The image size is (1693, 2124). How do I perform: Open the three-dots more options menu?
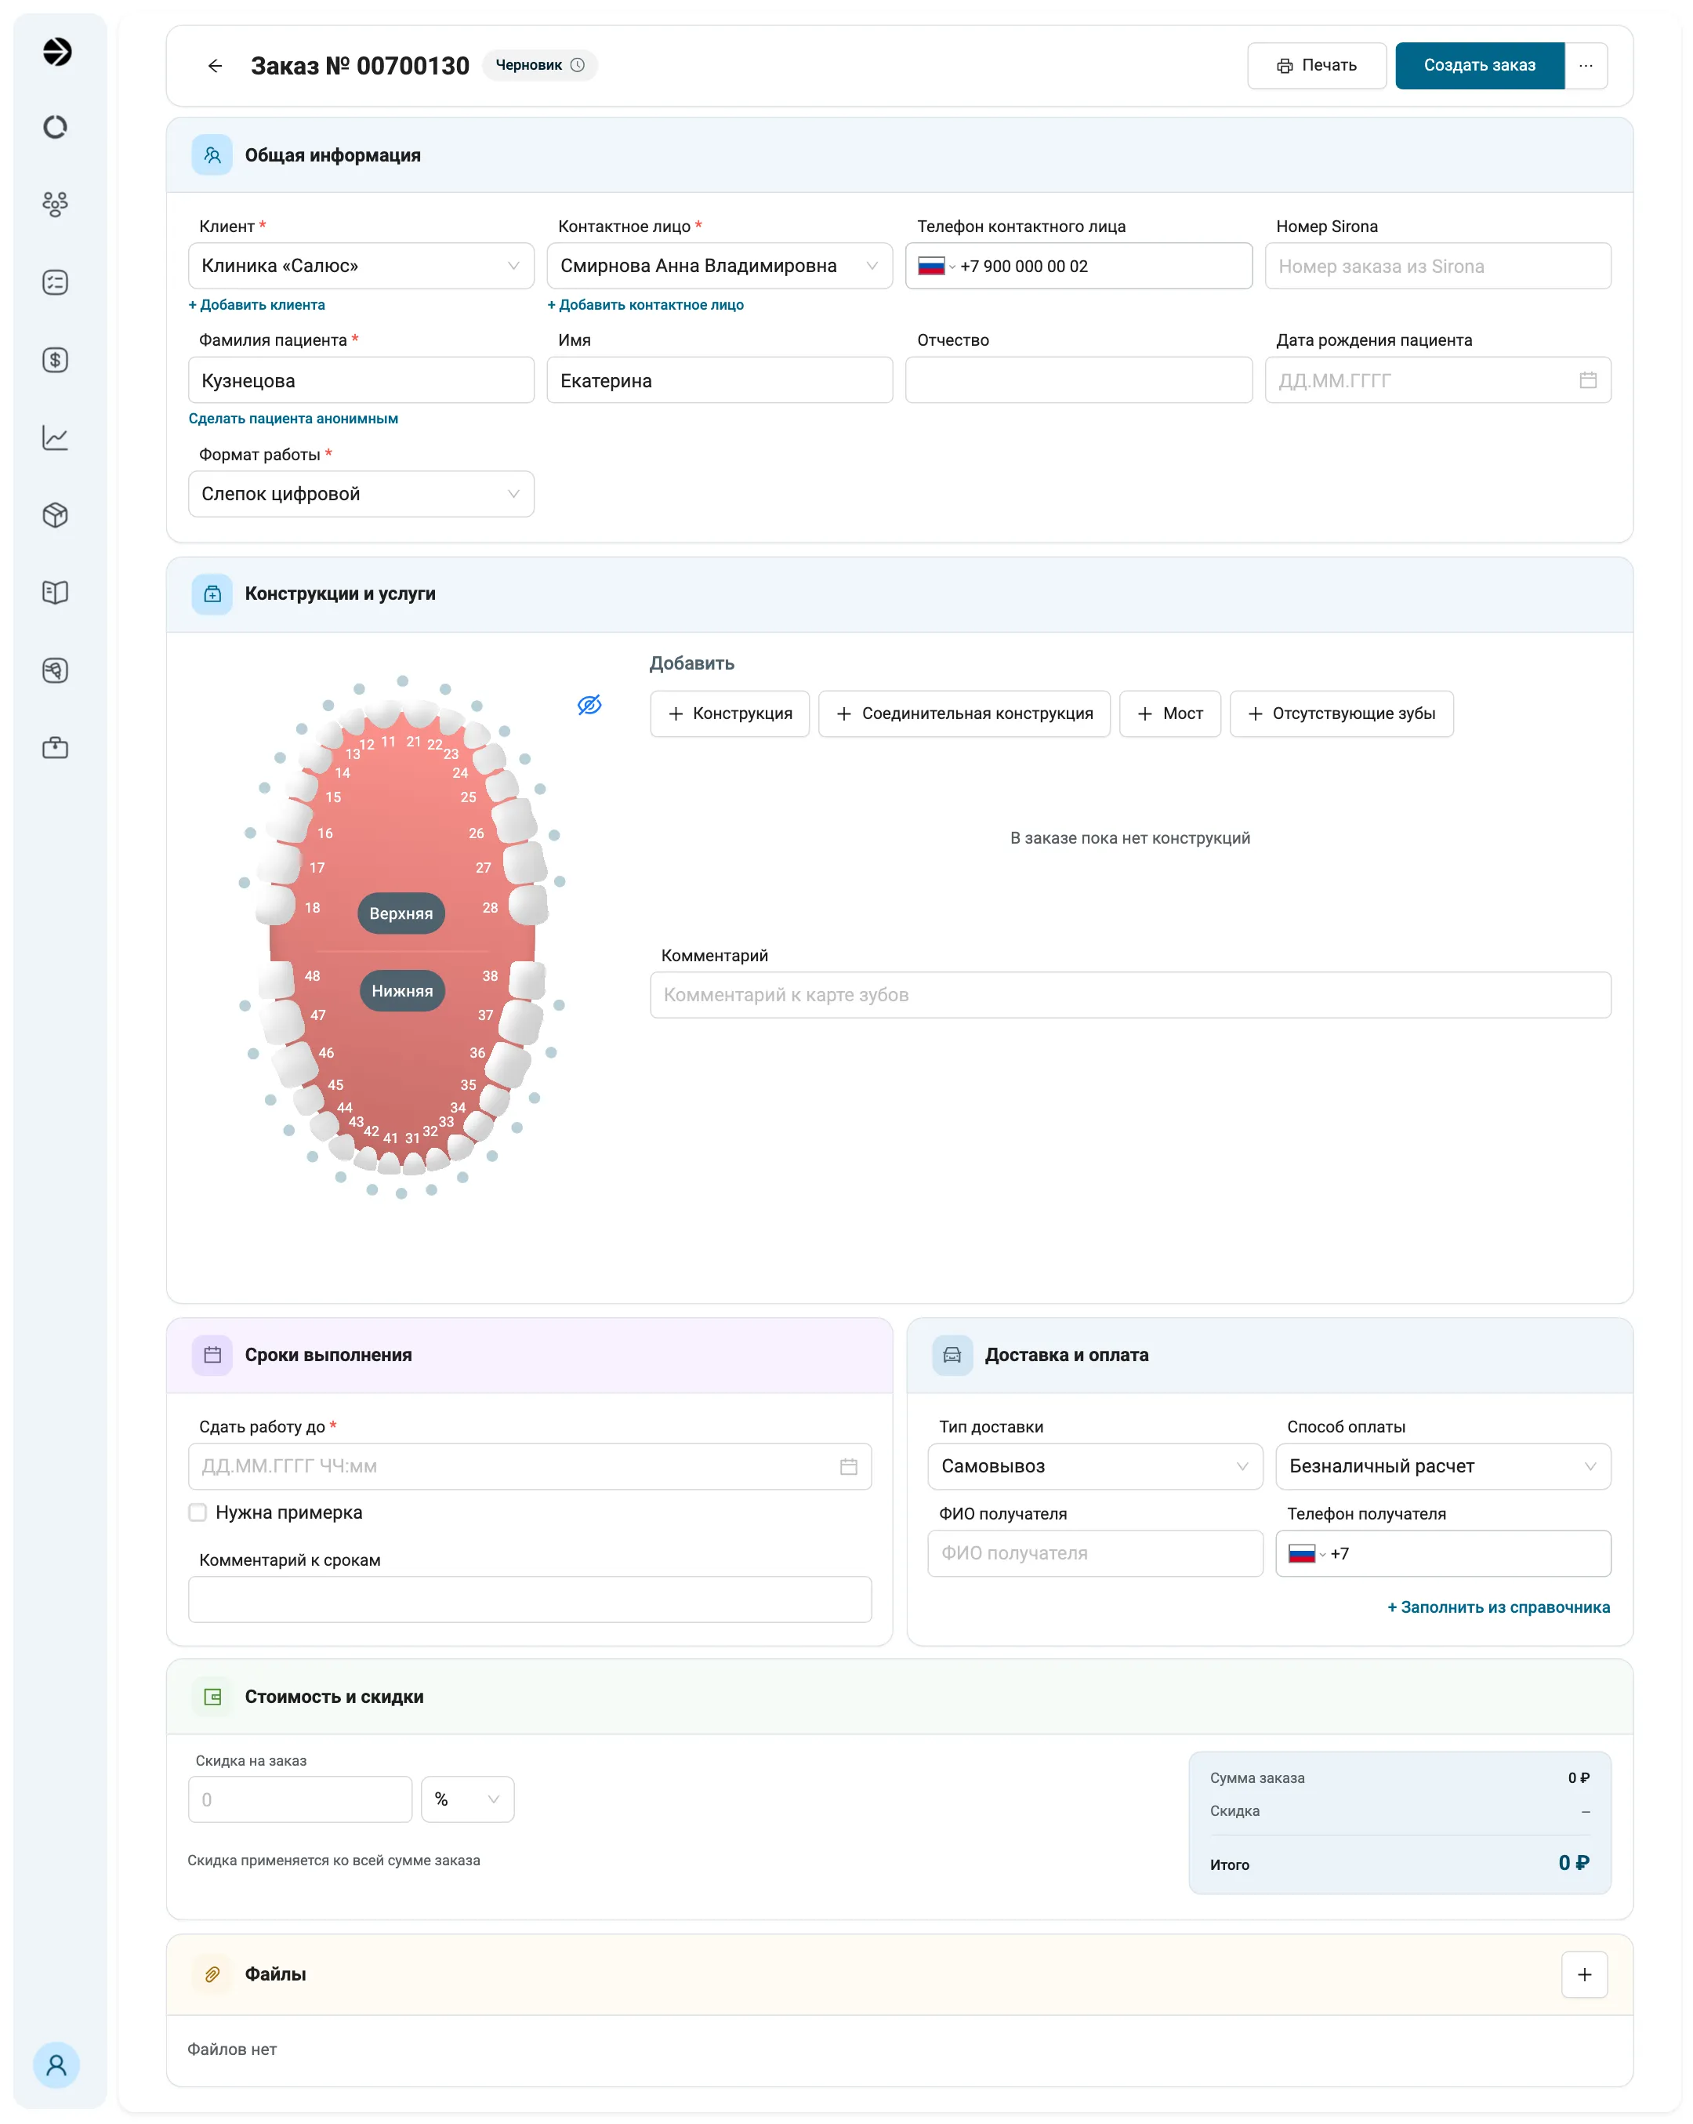pos(1585,66)
